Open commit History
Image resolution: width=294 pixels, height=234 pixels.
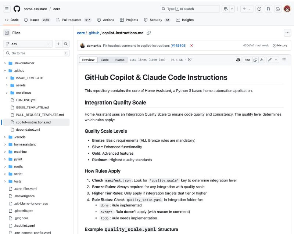click(x=280, y=46)
